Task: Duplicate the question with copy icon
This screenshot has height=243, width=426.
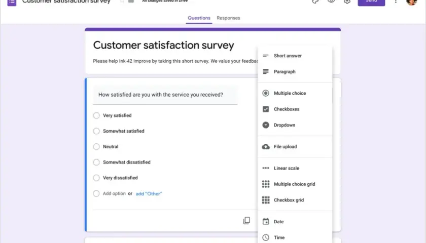Action: [246, 221]
